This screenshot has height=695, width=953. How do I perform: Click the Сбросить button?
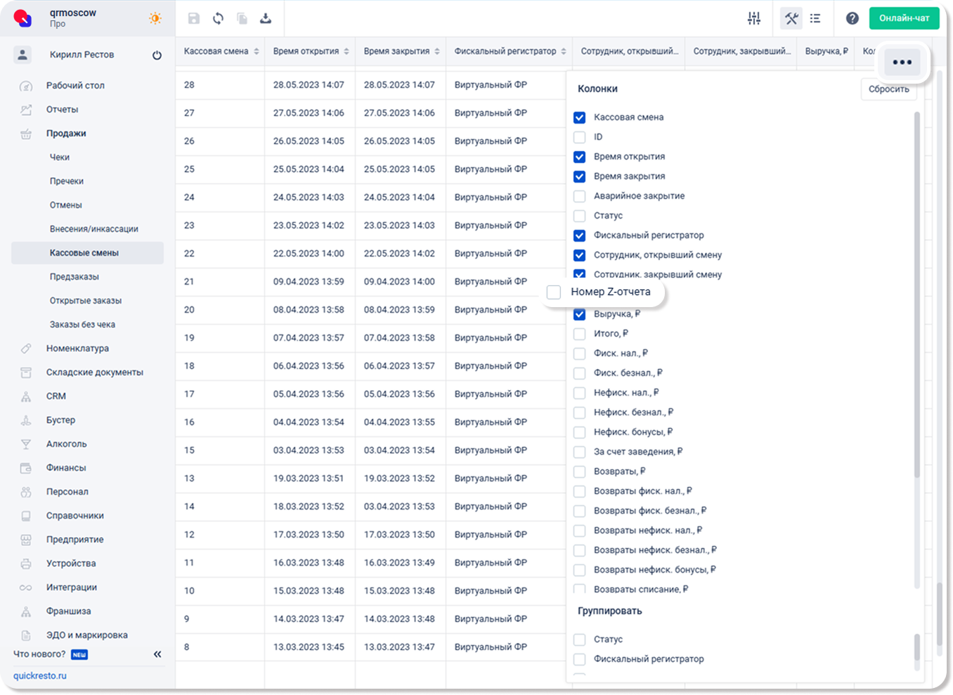[888, 89]
